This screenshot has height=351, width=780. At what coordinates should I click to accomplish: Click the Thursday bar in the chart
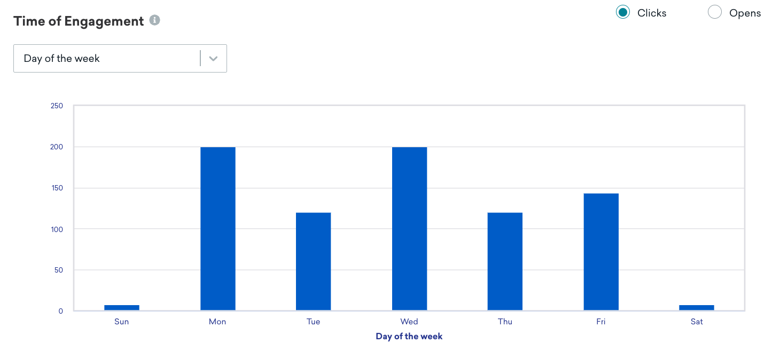tap(505, 261)
